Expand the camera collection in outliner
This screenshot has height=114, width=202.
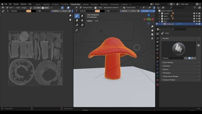pos(159,13)
